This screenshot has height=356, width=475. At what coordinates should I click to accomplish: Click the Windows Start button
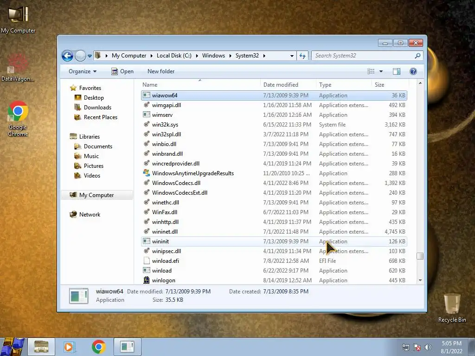click(13, 347)
